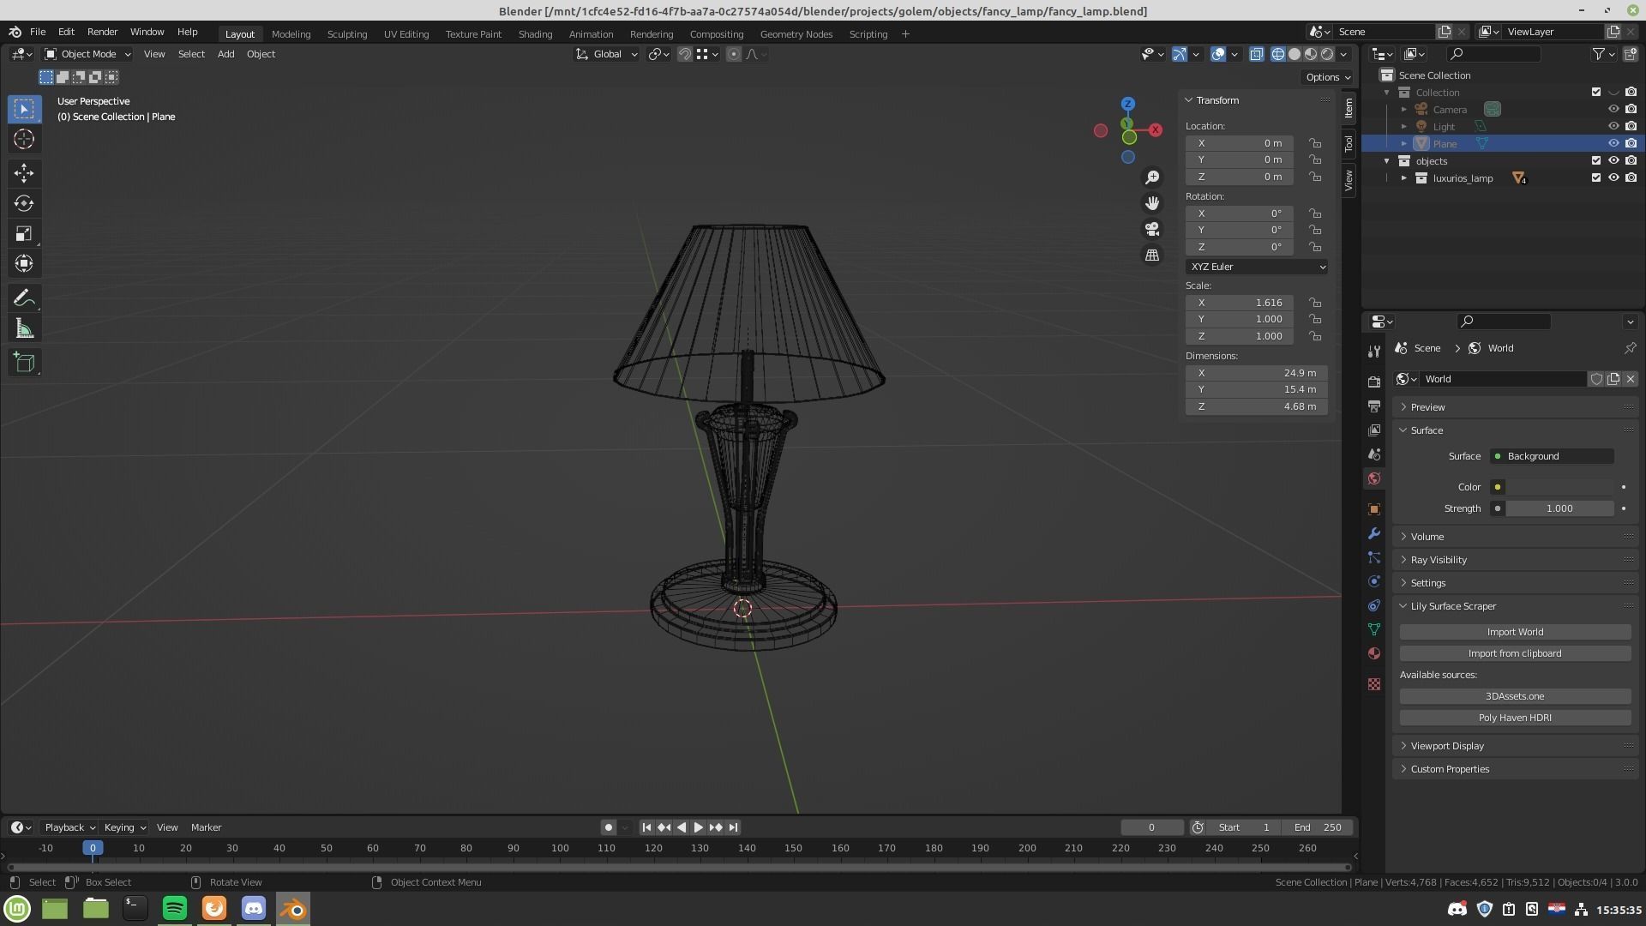
Task: Switch perspective/orthographic grid icon
Action: pyautogui.click(x=1152, y=256)
